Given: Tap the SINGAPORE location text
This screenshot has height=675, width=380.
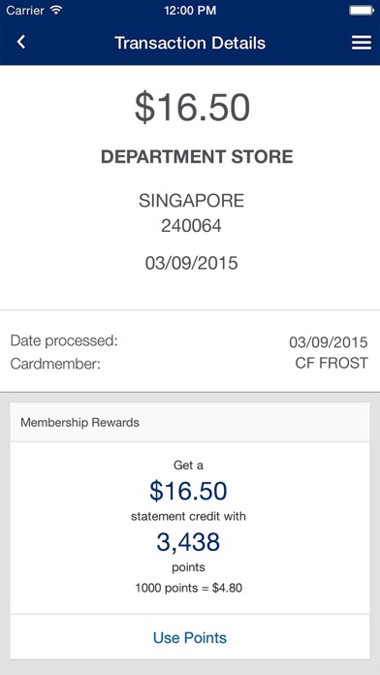Looking at the screenshot, I should [191, 201].
